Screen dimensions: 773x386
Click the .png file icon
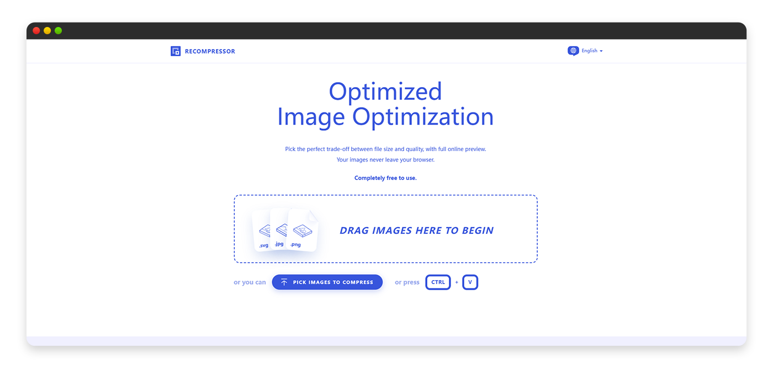point(303,230)
